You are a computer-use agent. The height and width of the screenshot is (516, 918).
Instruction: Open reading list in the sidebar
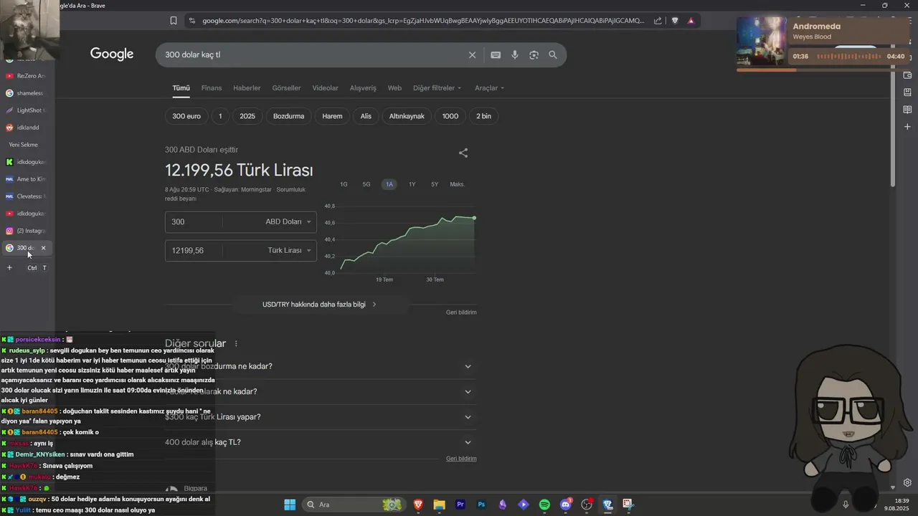[907, 110]
